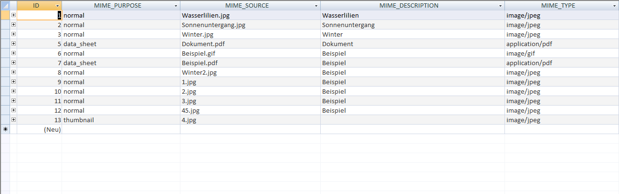Open the MIME_PURPOSE column dropdown arrow

coord(176,6)
